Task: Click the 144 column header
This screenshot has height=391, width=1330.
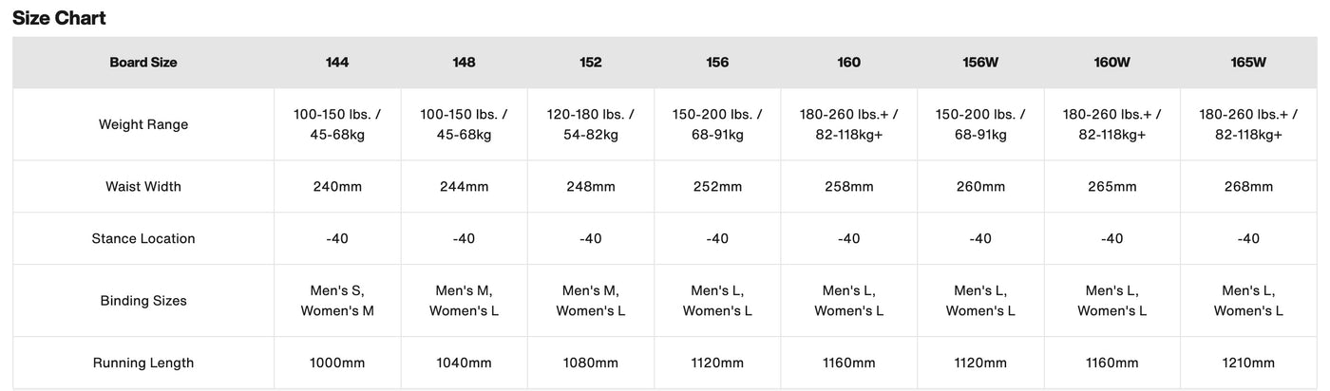Action: (337, 63)
